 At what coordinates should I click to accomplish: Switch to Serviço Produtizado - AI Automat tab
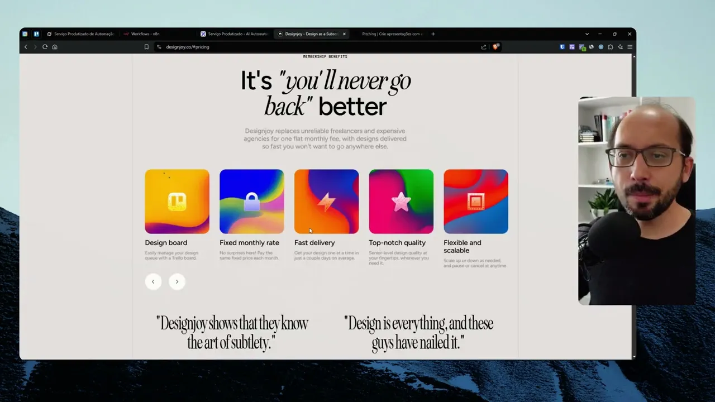235,34
